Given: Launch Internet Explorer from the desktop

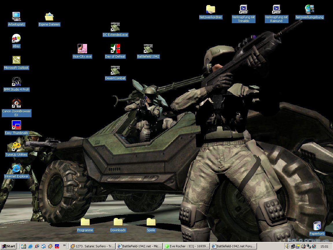Looking at the screenshot, I should click(x=16, y=171).
